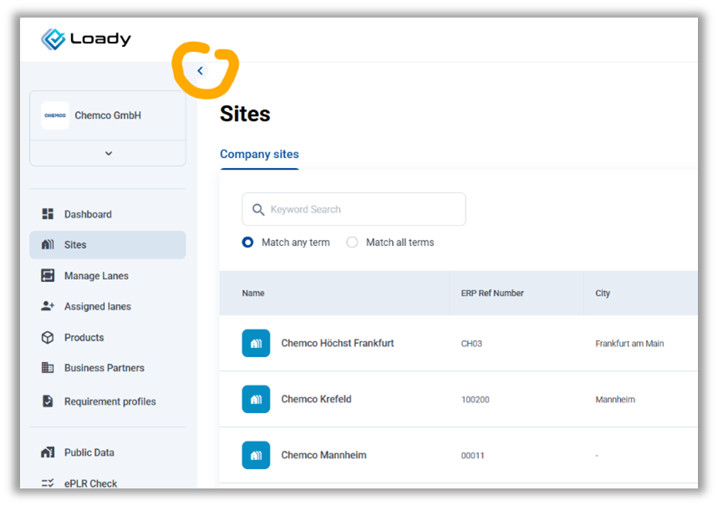The height and width of the screenshot is (506, 718).
Task: Click the 100200 reference number cell
Action: point(476,400)
